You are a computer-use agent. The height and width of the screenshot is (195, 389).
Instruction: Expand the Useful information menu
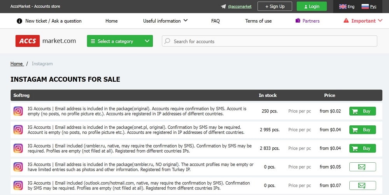pyautogui.click(x=165, y=21)
